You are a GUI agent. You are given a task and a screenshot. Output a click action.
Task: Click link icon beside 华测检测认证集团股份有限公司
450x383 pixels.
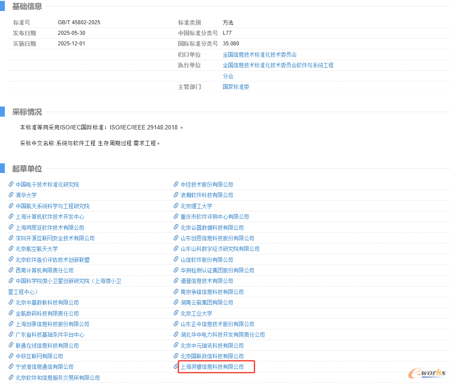(176, 270)
